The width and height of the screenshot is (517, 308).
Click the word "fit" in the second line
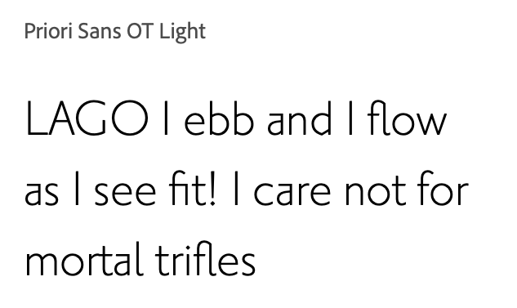point(189,188)
